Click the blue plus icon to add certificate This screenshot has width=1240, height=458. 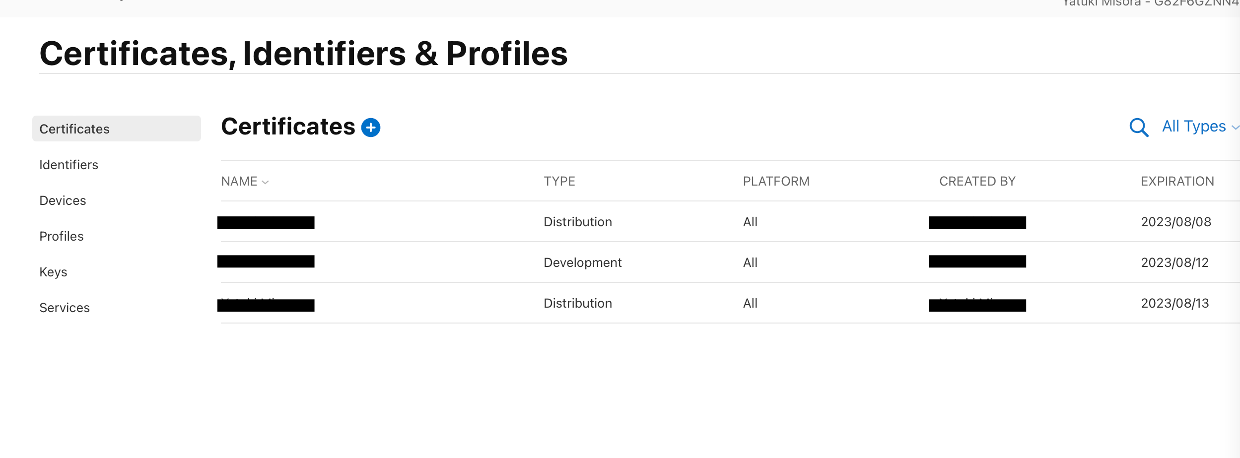click(x=370, y=128)
